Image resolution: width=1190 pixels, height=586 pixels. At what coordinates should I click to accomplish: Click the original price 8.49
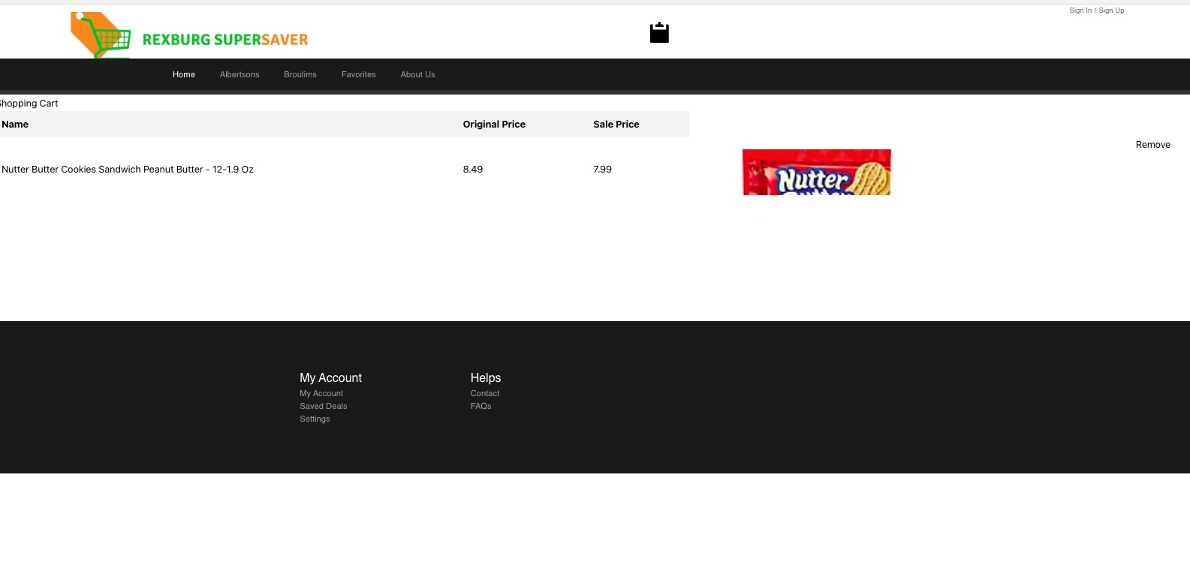tap(473, 170)
